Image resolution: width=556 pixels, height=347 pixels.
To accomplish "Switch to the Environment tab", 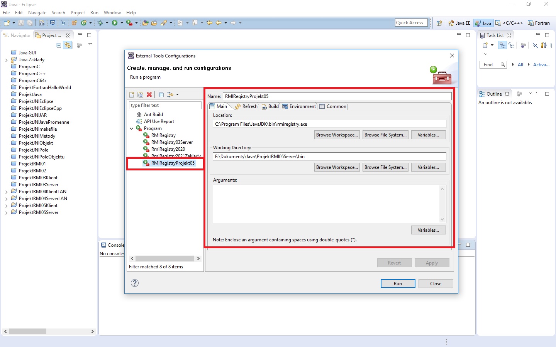I will click(x=299, y=106).
